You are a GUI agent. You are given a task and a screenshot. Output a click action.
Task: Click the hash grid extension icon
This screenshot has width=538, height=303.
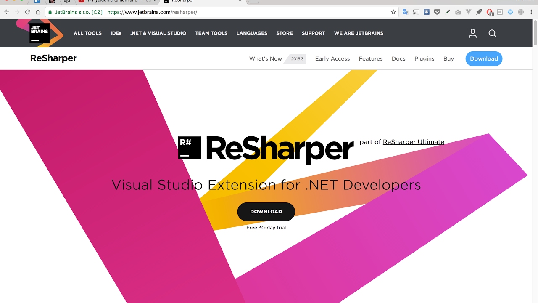pos(500,12)
